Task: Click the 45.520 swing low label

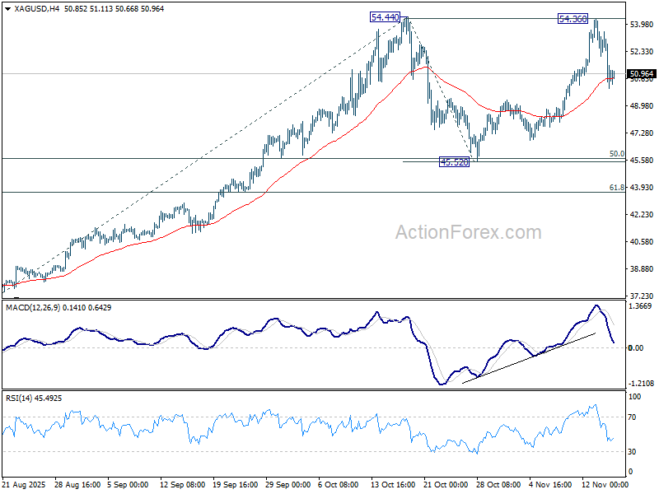Action: 454,163
